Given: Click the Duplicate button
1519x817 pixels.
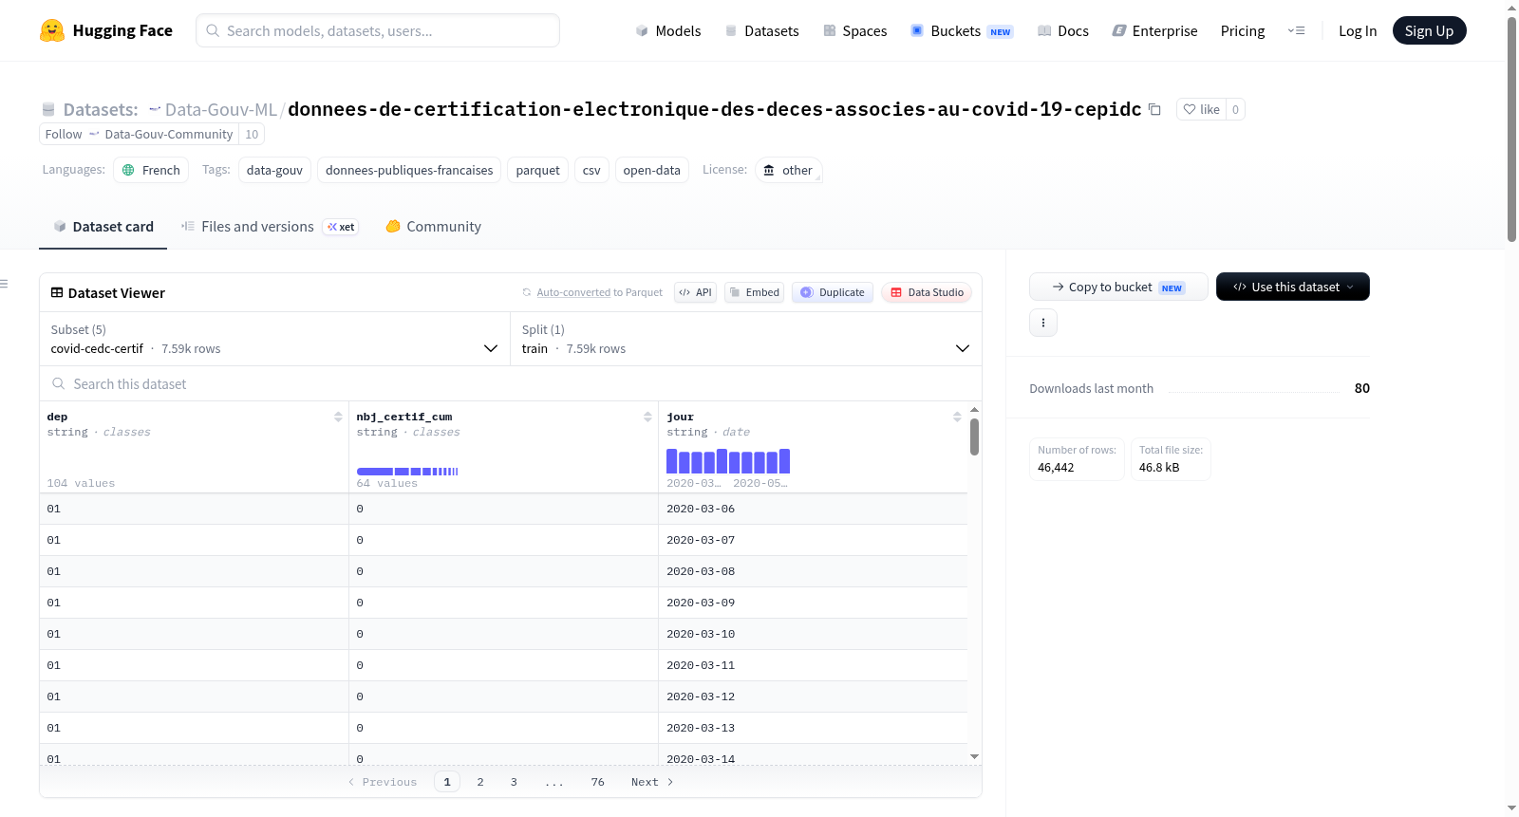Looking at the screenshot, I should pos(833,292).
